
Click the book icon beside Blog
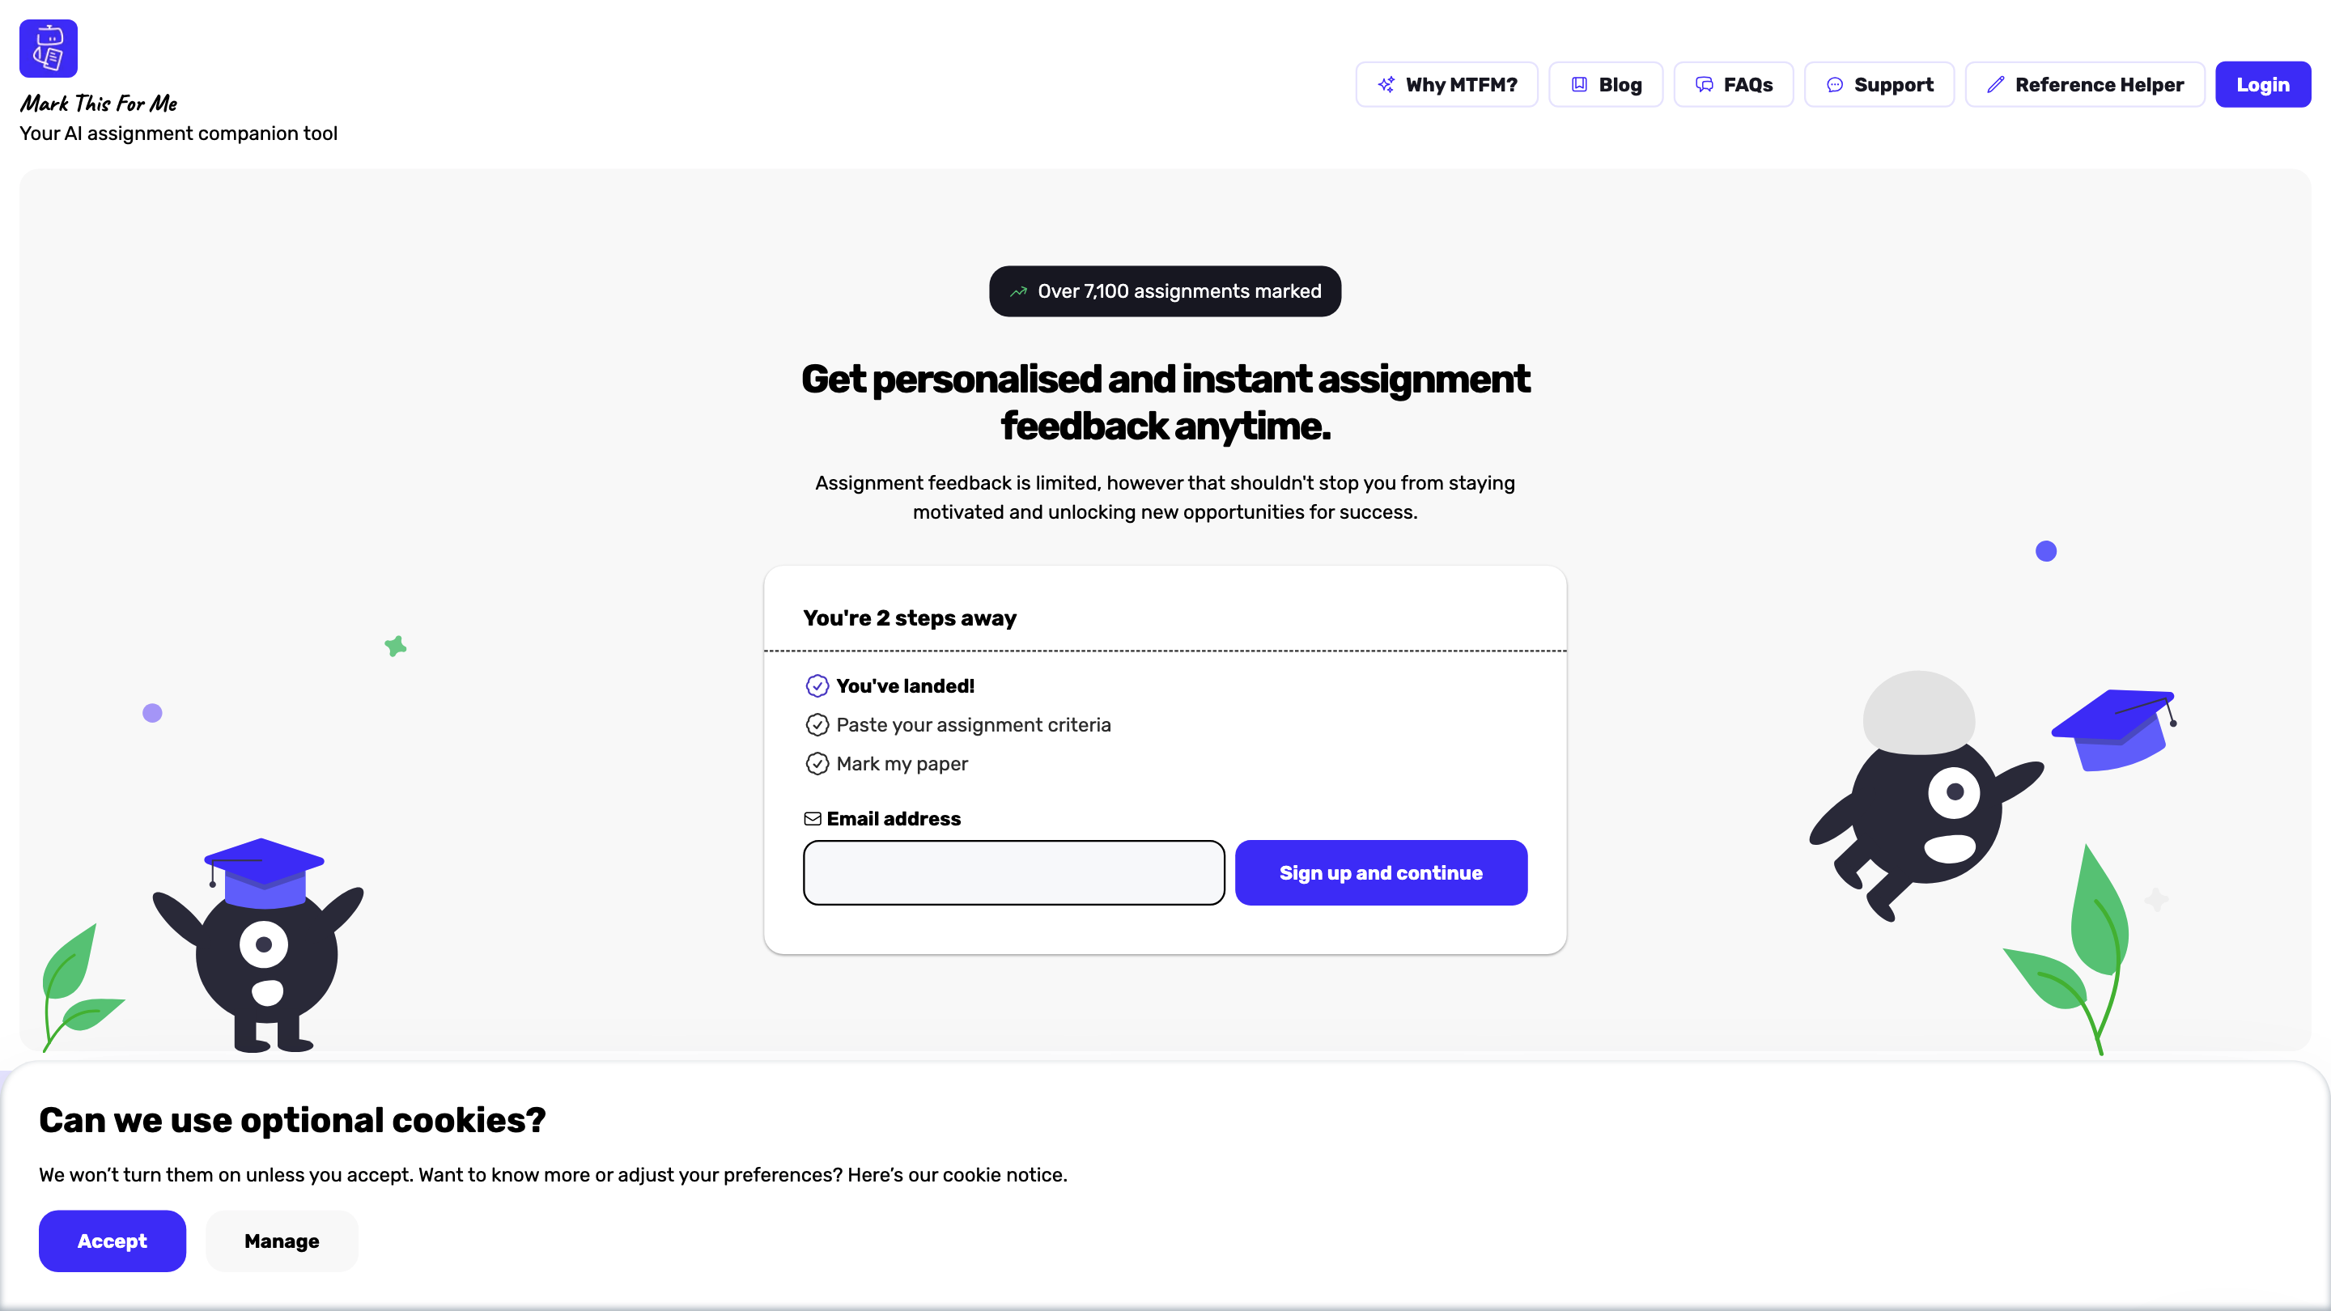tap(1579, 85)
